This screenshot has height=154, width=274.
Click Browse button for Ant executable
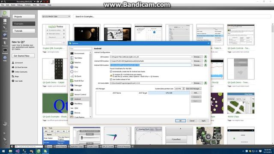pyautogui.click(x=197, y=83)
